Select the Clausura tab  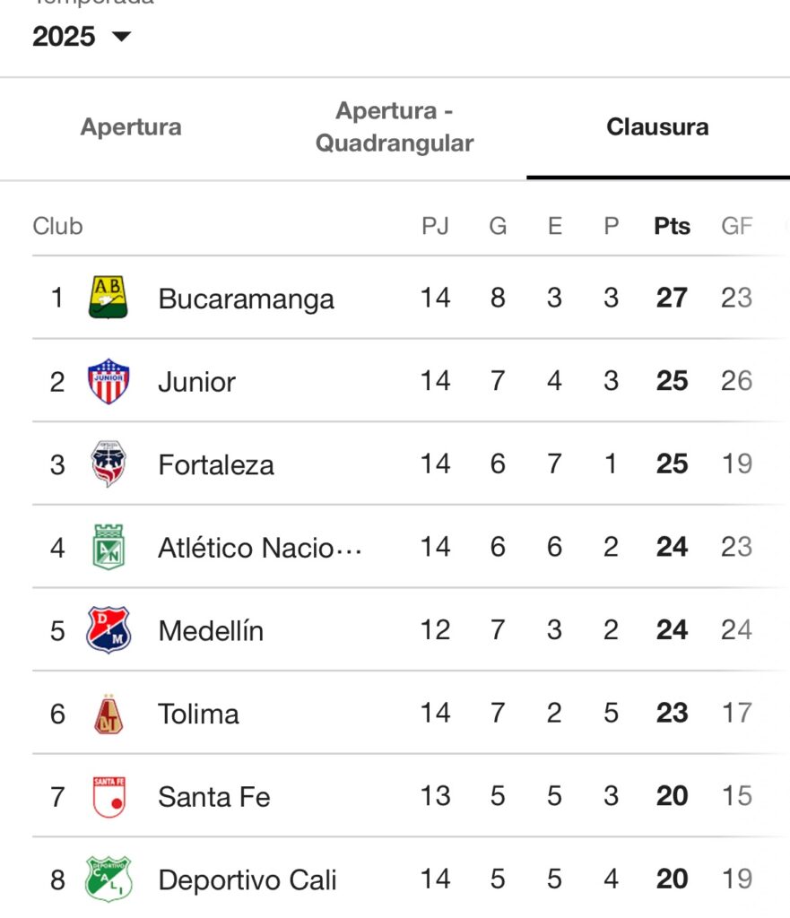click(657, 127)
